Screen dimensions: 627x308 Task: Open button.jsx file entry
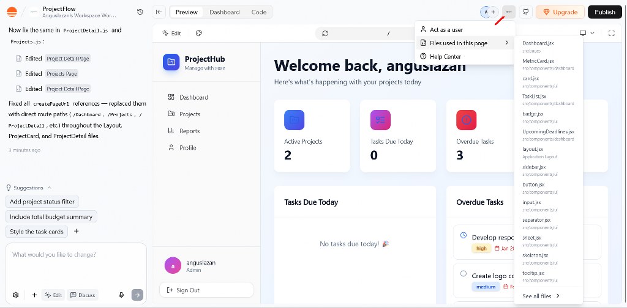[x=549, y=188]
